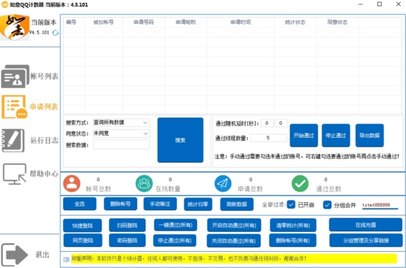Click the 删除帐号(所有) button
This screenshot has height=268, width=406.
point(293,241)
